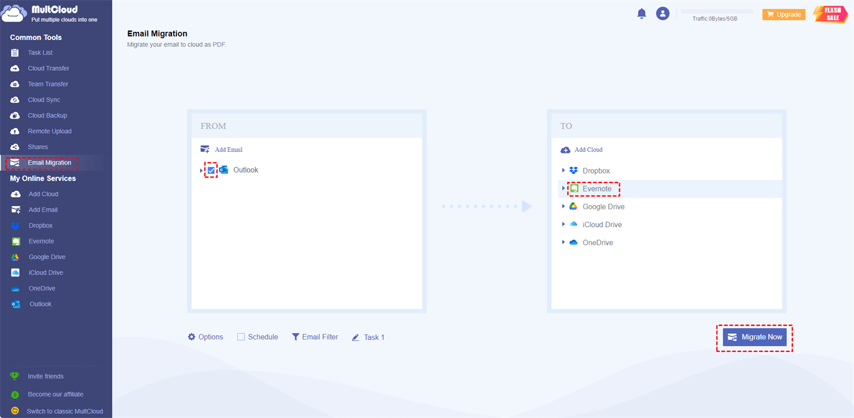Open Cloud Sync page
The image size is (854, 418).
tap(44, 100)
